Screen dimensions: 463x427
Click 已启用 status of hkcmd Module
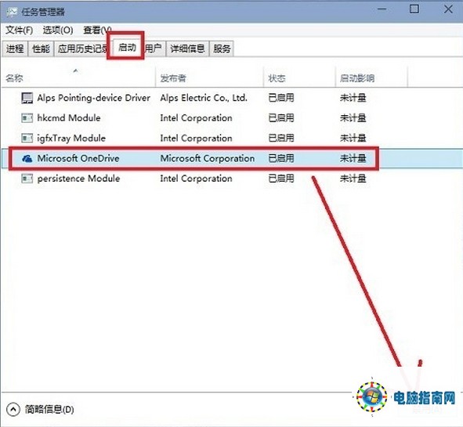(281, 118)
